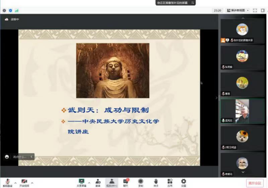Viewport: 268px width, 188px height.
Task: Start recording with the 录制 icon
Action: pos(140,183)
